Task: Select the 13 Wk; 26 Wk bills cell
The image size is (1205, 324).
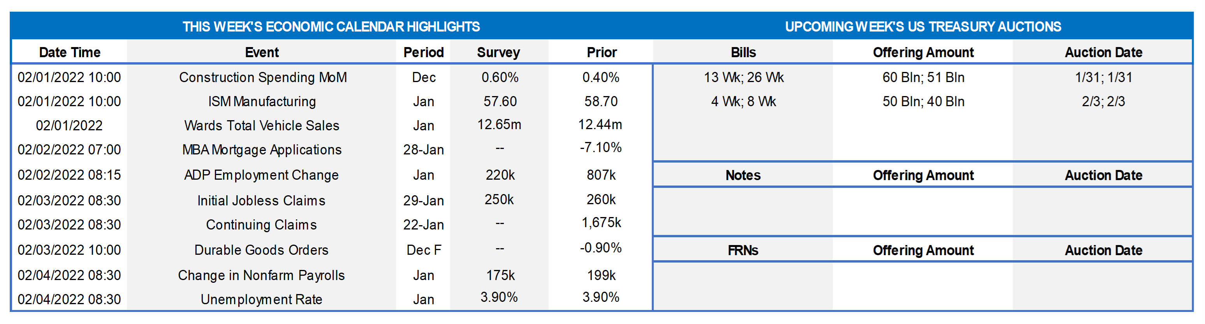Action: point(743,77)
